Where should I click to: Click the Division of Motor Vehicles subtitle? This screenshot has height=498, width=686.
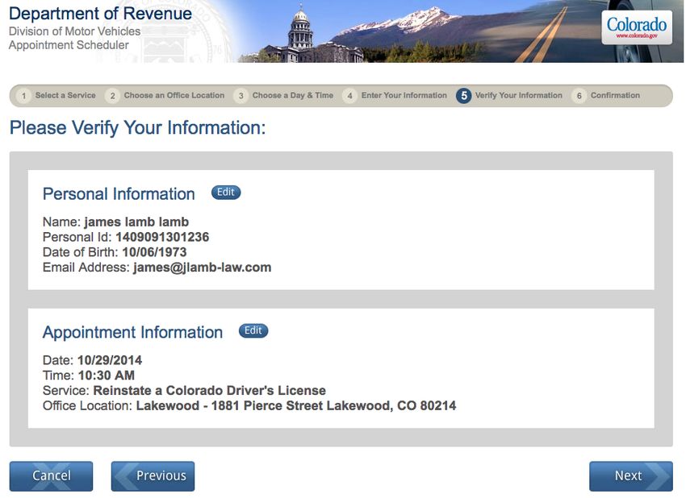coord(75,31)
